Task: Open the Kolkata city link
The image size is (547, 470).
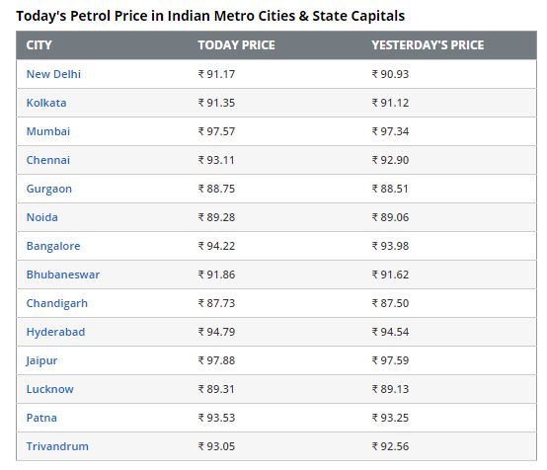Action: click(x=46, y=103)
